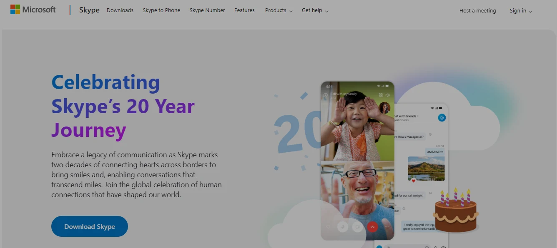Click the Microsoft logo

(x=33, y=10)
